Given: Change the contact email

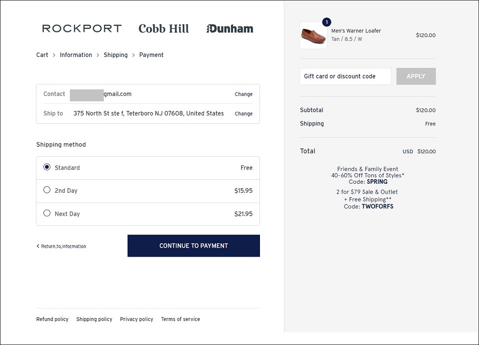Looking at the screenshot, I should click(x=243, y=94).
